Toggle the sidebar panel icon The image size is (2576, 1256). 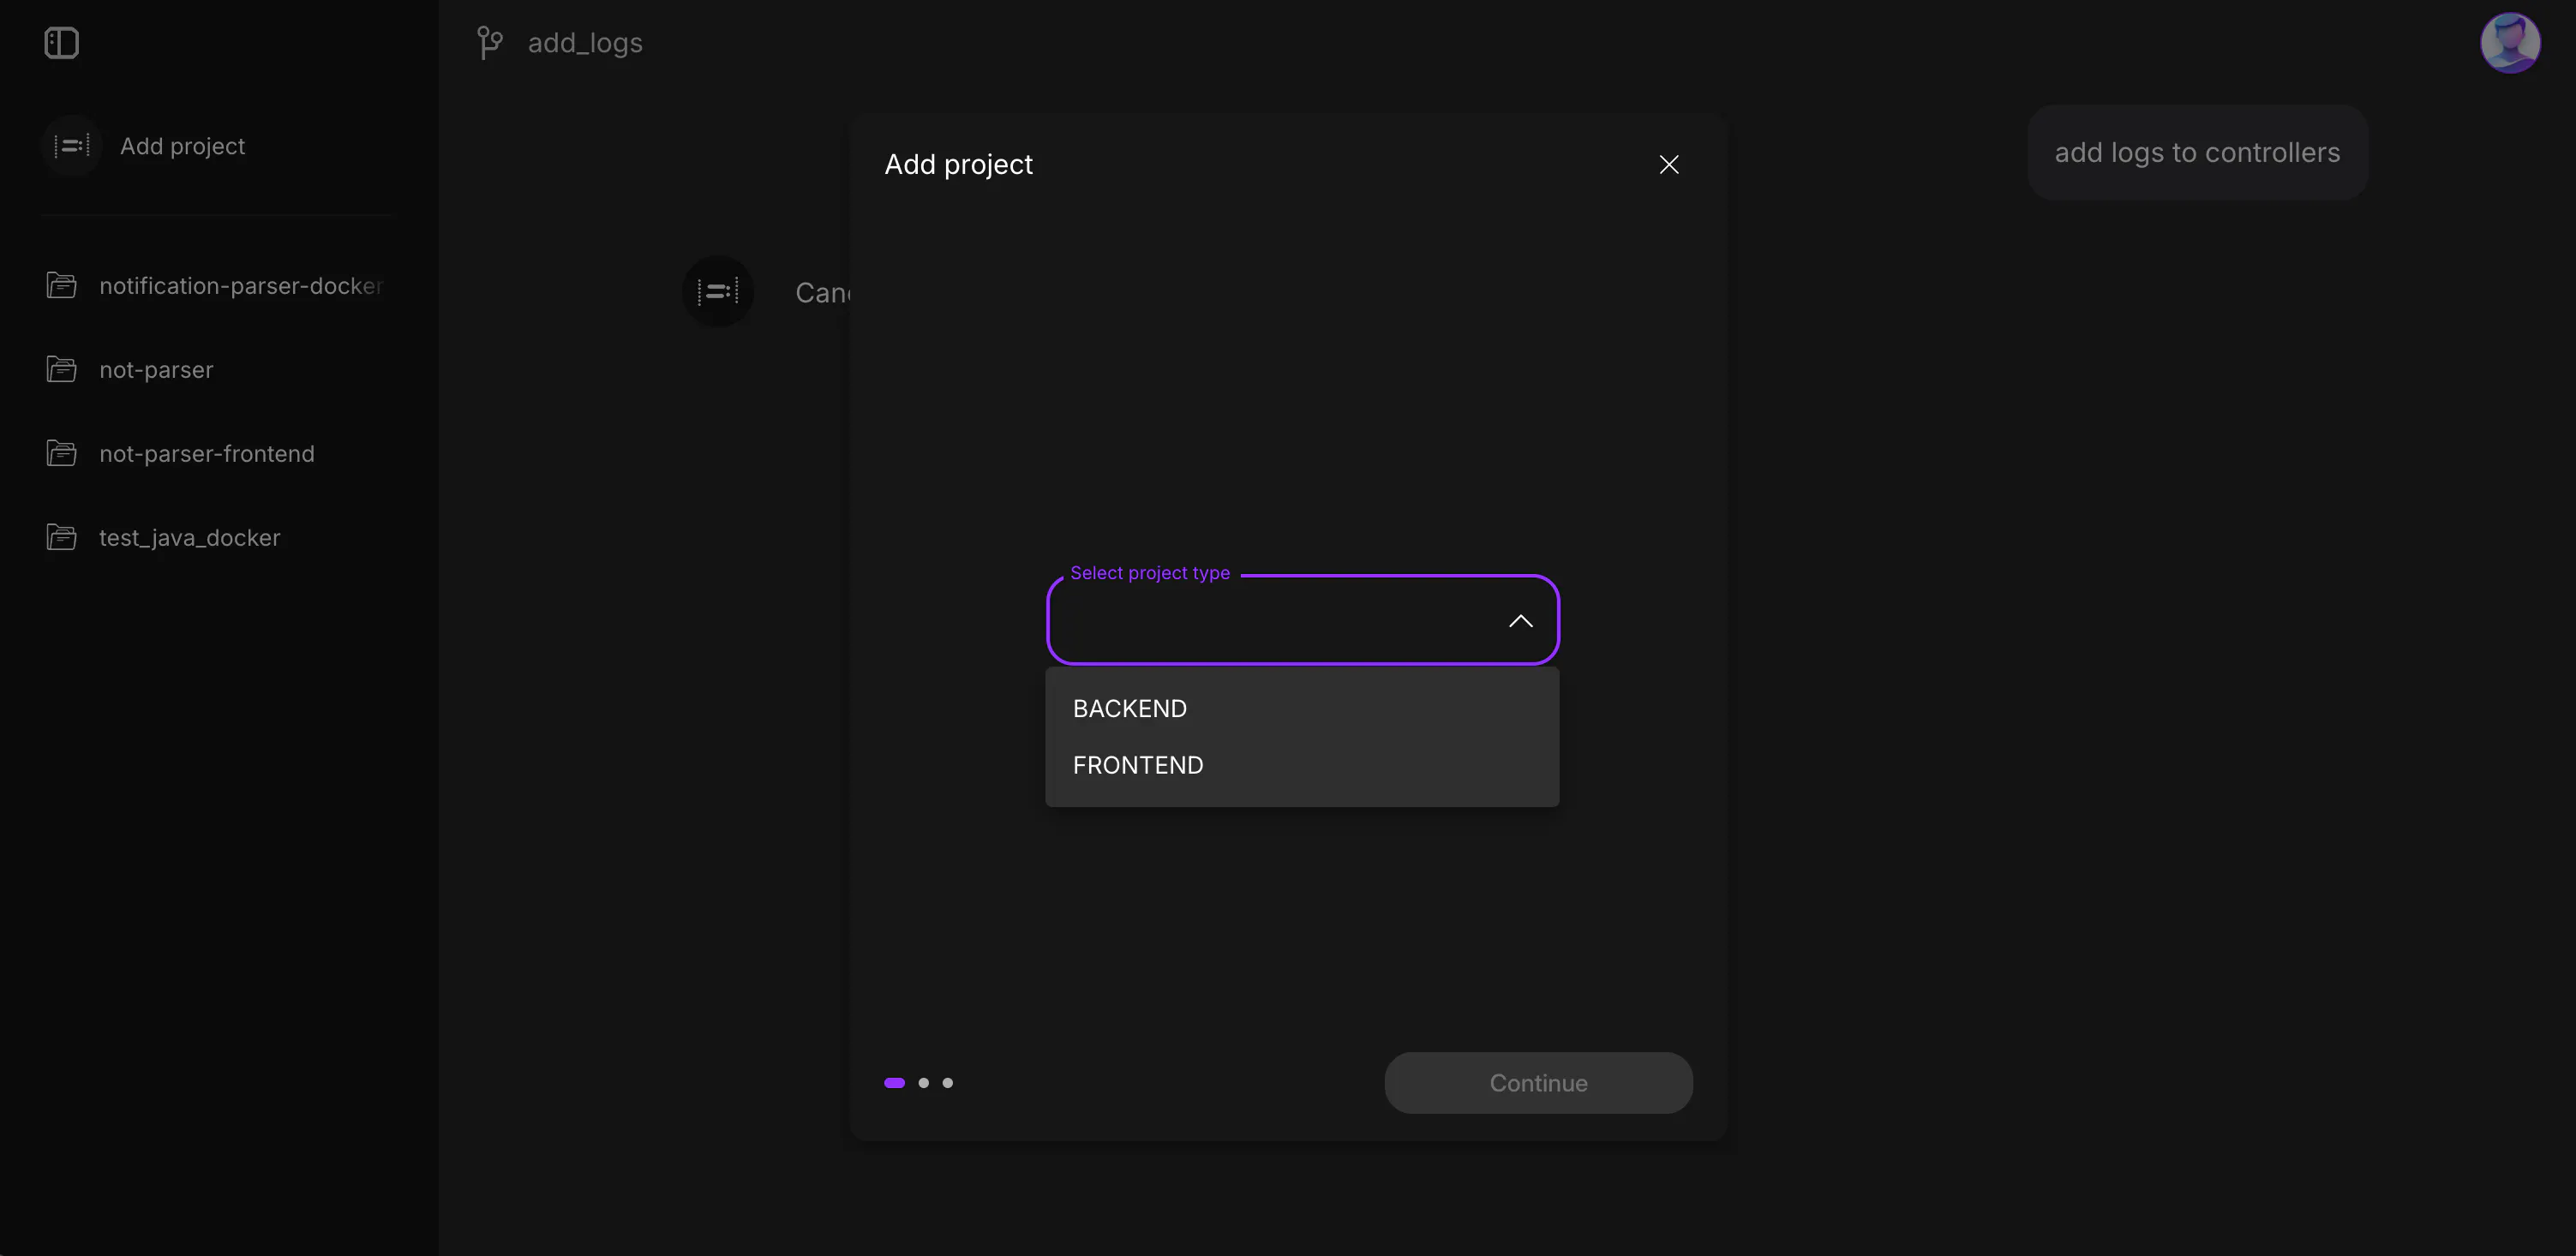61,43
